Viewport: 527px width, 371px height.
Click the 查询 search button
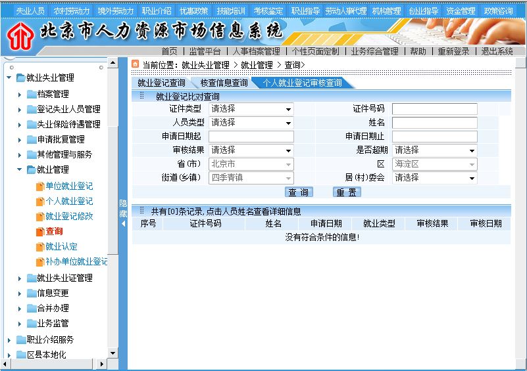click(299, 192)
